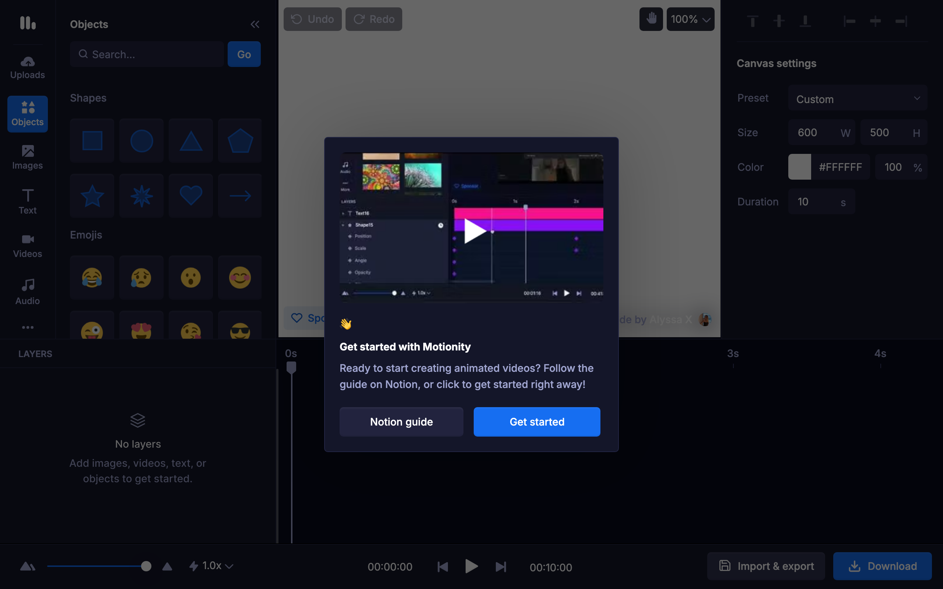Open the 1.0x playback speed menu
Screen dimensions: 943x589
point(211,566)
